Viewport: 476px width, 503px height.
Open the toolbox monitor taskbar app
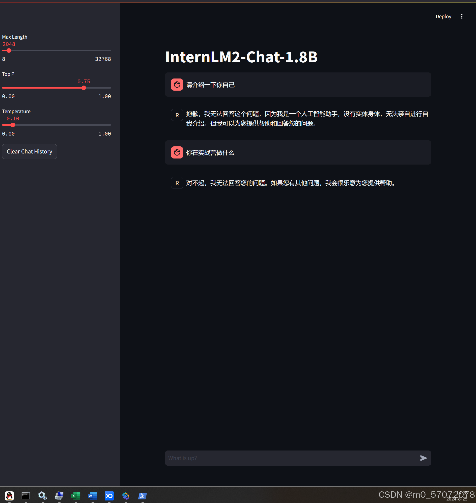tap(59, 496)
